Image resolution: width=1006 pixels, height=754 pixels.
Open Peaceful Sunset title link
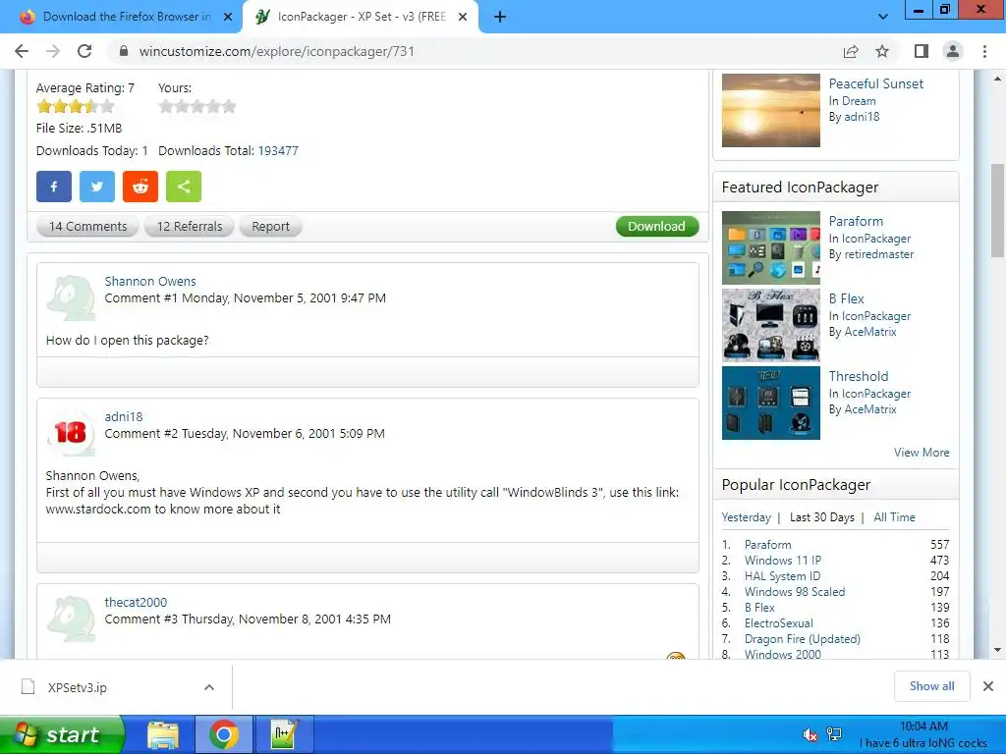point(875,83)
